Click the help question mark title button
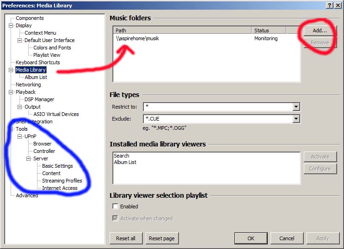This screenshot has height=249, width=344. pos(329,5)
